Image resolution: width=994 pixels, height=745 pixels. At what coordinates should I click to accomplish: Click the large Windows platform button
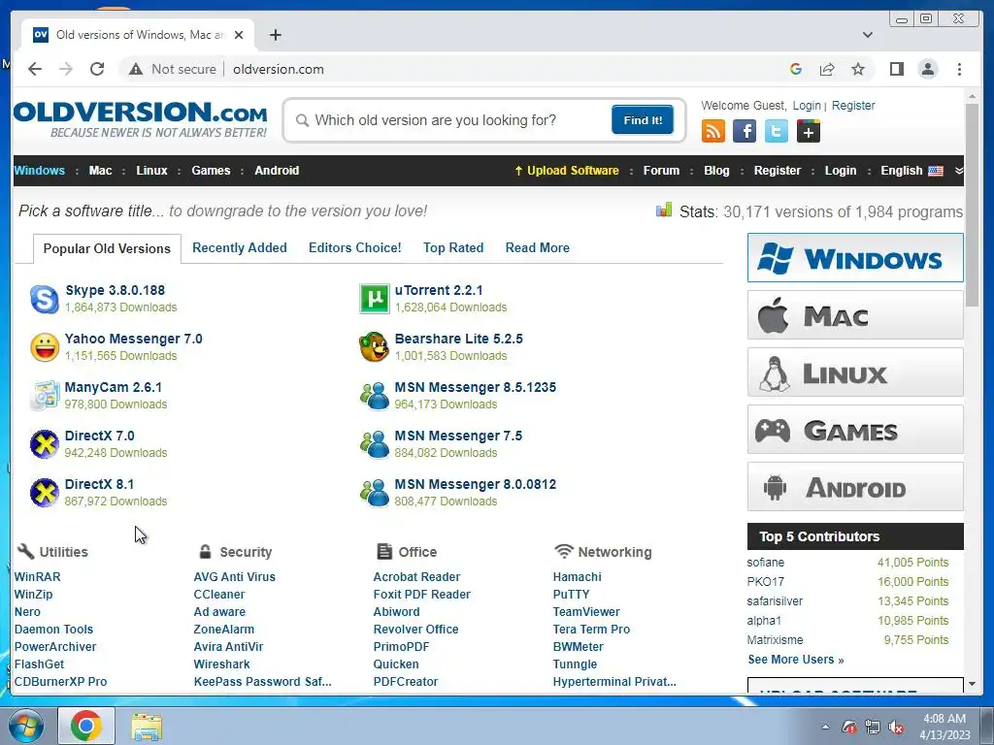[x=855, y=258]
